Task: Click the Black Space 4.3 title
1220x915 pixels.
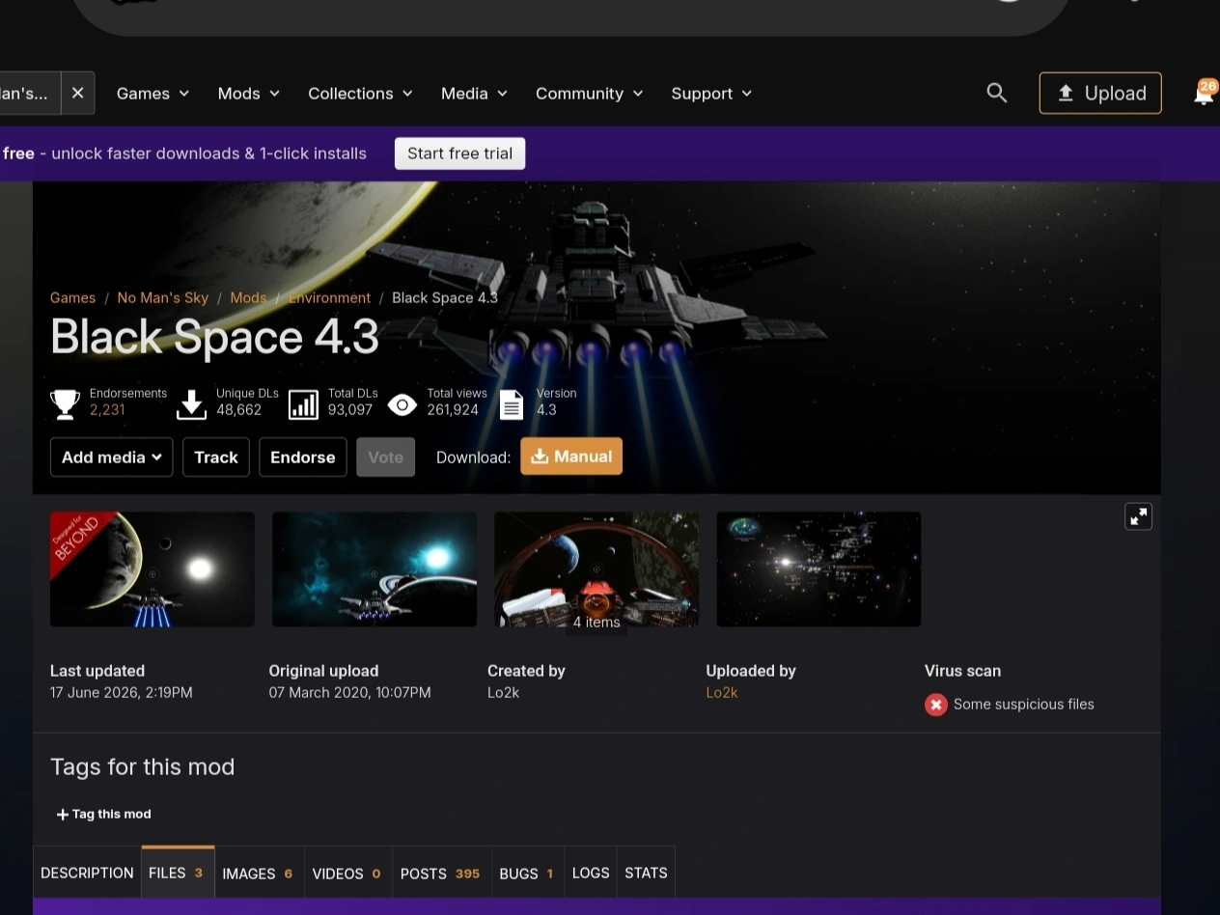Action: 214,337
